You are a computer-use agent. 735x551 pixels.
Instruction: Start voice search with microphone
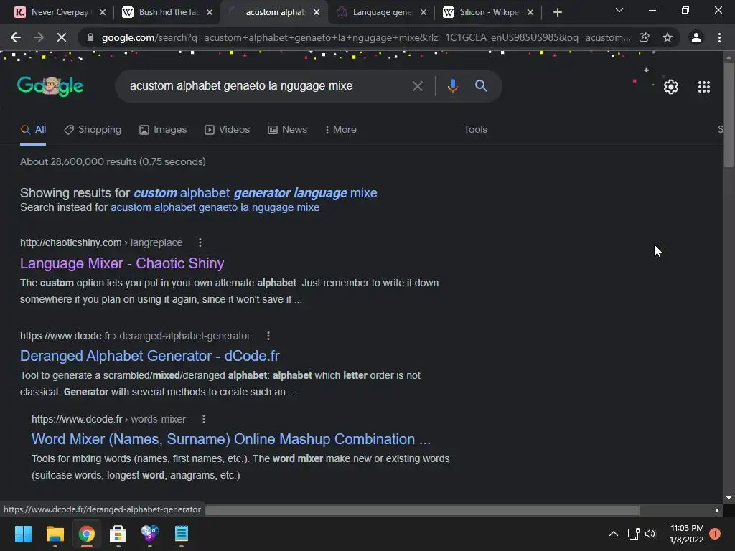tap(452, 86)
